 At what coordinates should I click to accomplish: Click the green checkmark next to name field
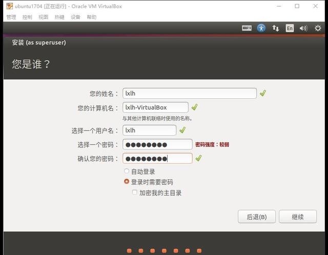coord(263,93)
